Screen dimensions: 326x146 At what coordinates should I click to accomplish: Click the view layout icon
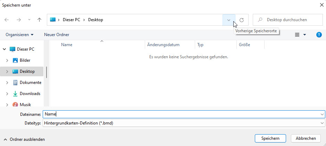297,35
